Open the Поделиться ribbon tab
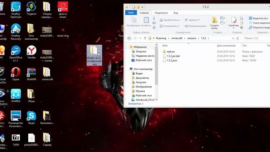Image resolution: width=270 pixels, height=152 pixels. coord(161,13)
